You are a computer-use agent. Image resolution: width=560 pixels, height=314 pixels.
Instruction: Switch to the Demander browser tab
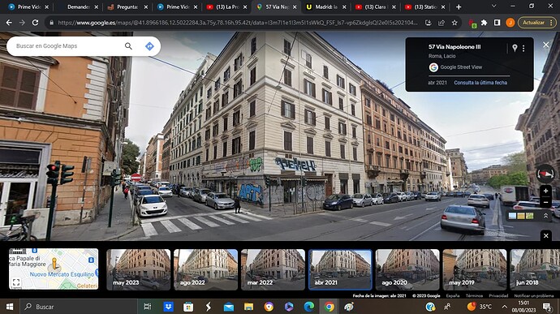[x=78, y=6]
